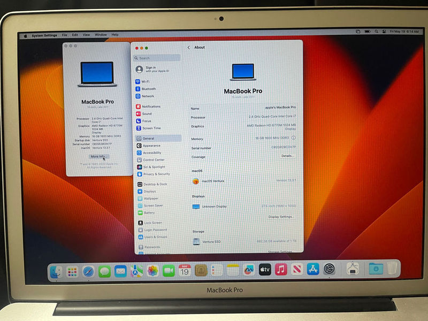The image size is (428, 321).
Task: Launch Maps from the Dock
Action: 136,271
